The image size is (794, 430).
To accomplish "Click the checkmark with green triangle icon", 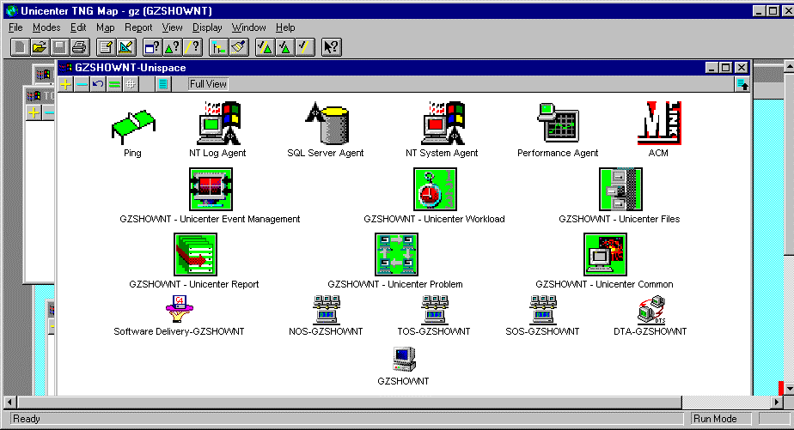I will pos(284,47).
